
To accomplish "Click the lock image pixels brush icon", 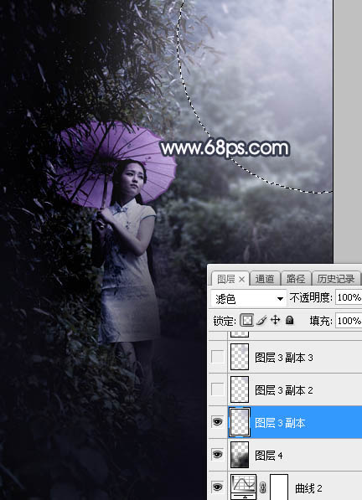I will point(261,320).
